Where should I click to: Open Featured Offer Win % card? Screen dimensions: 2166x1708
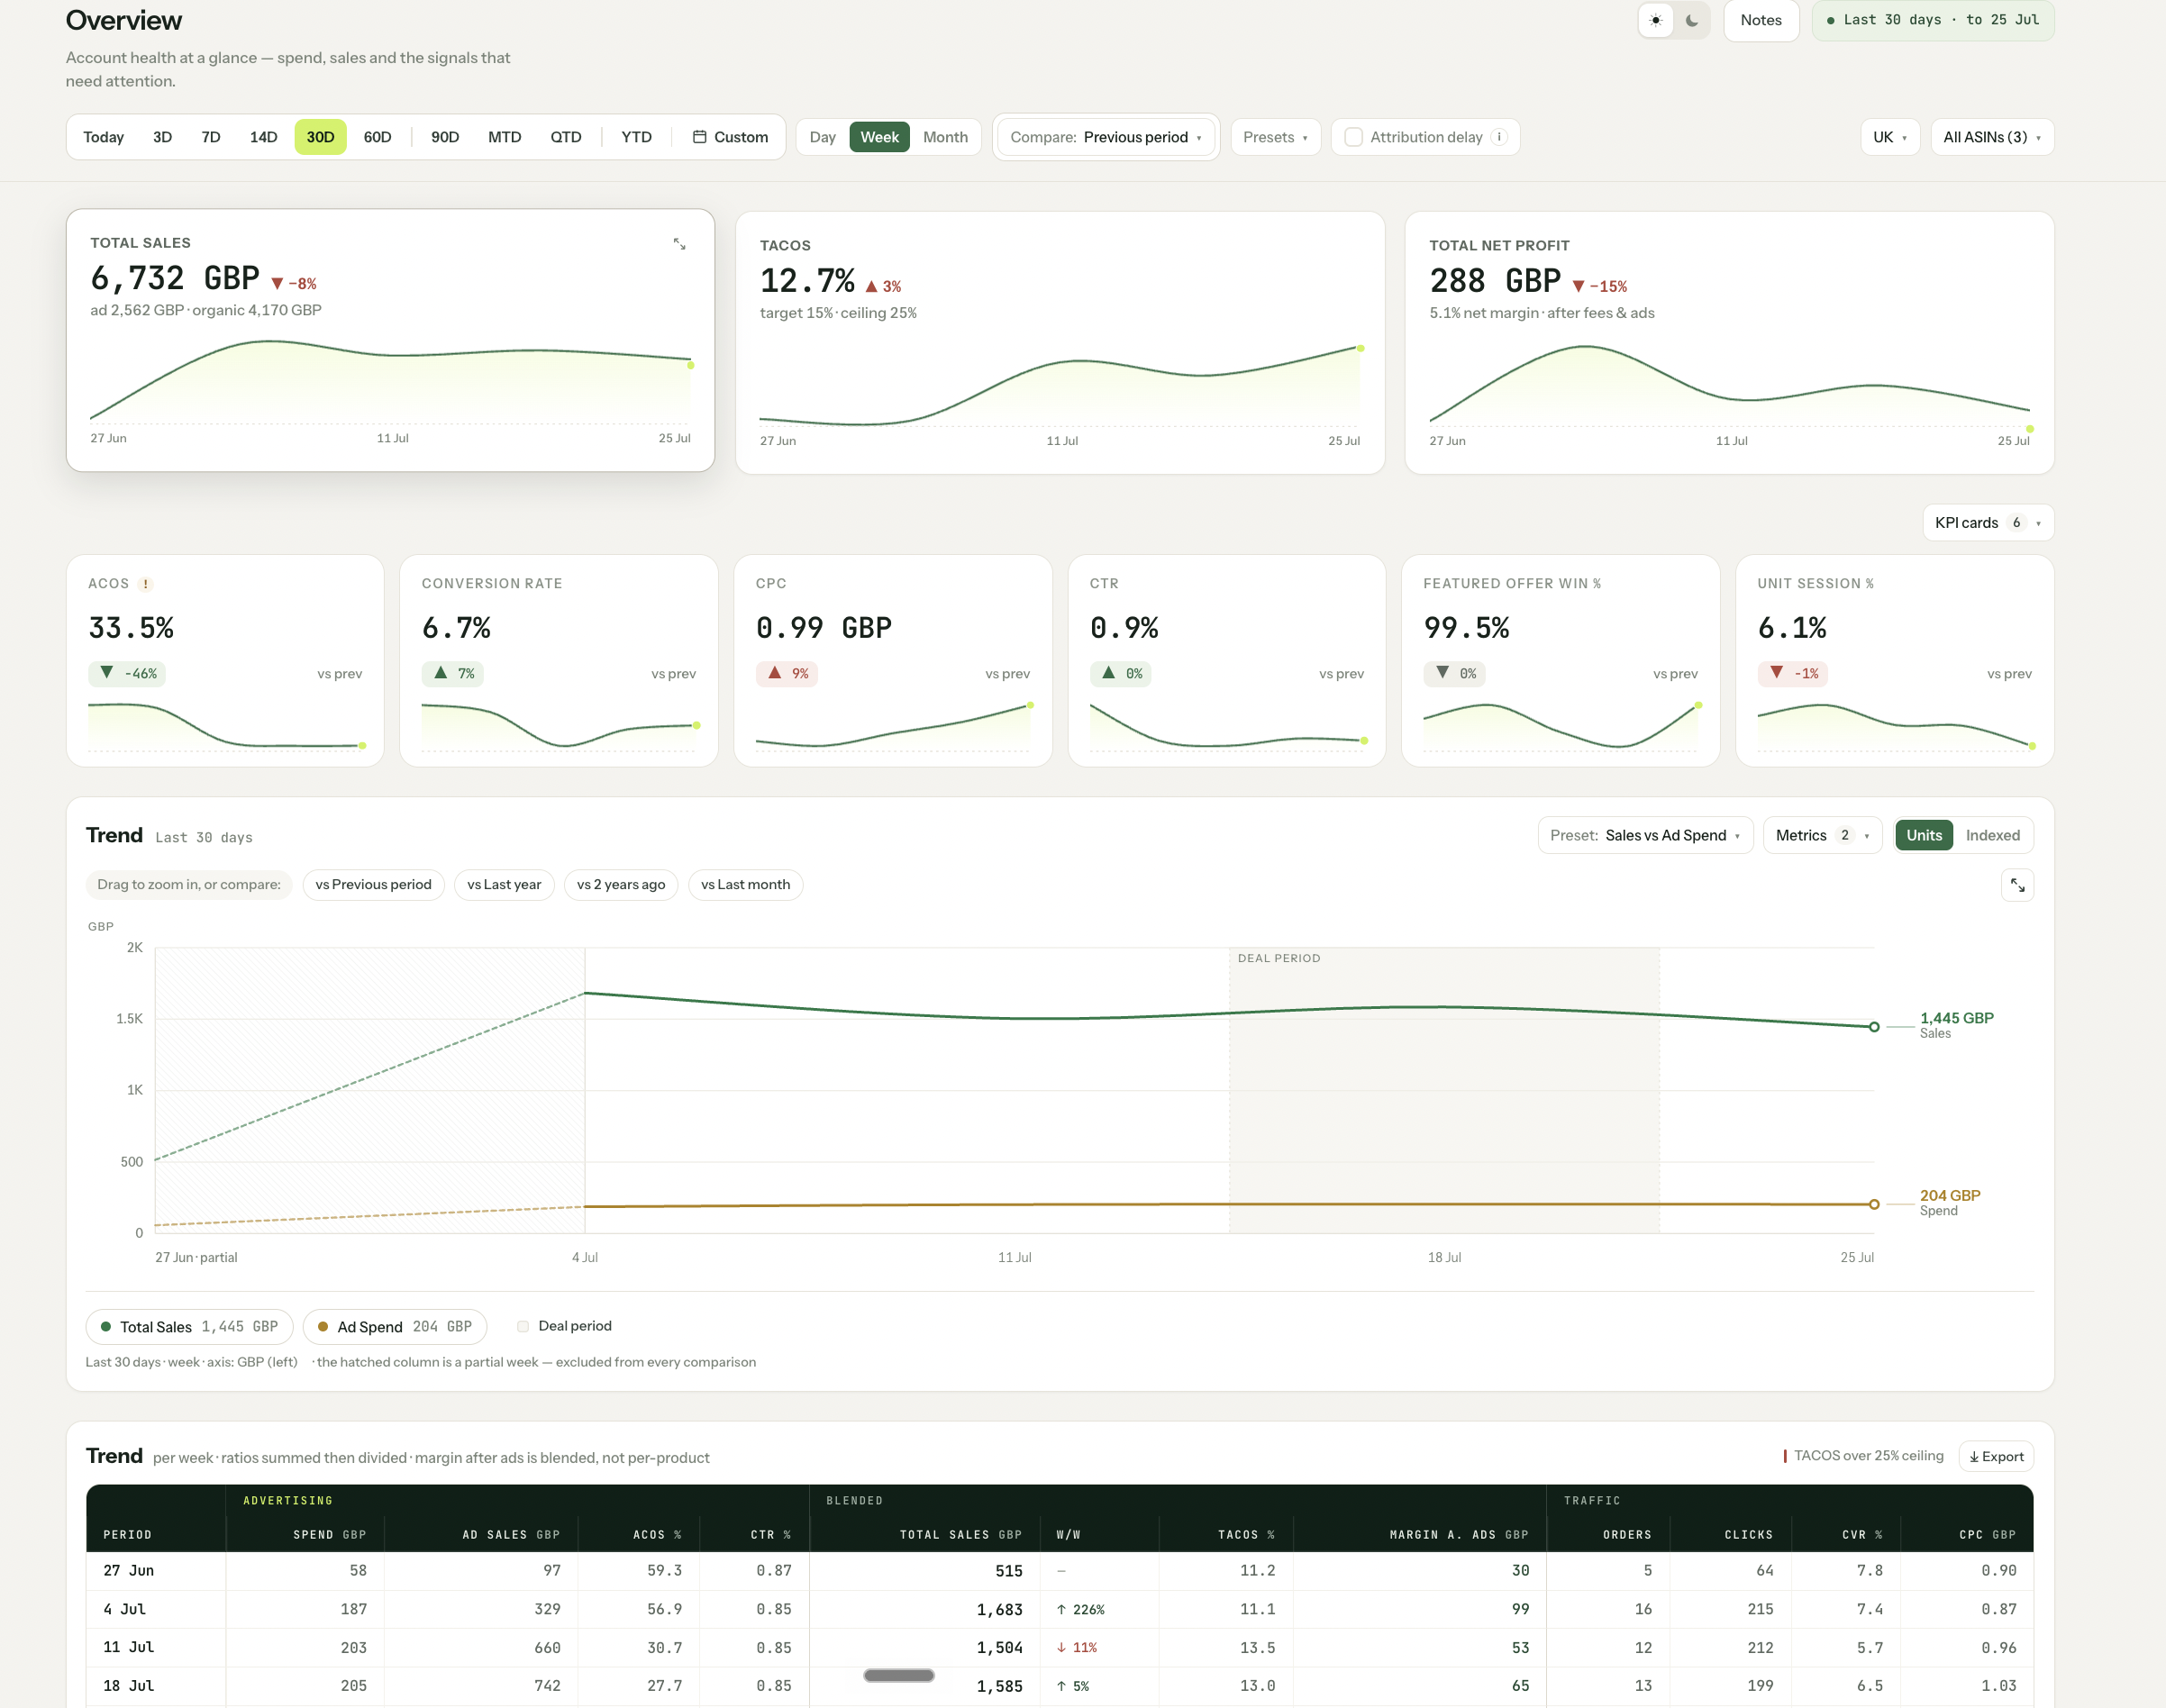tap(1560, 661)
